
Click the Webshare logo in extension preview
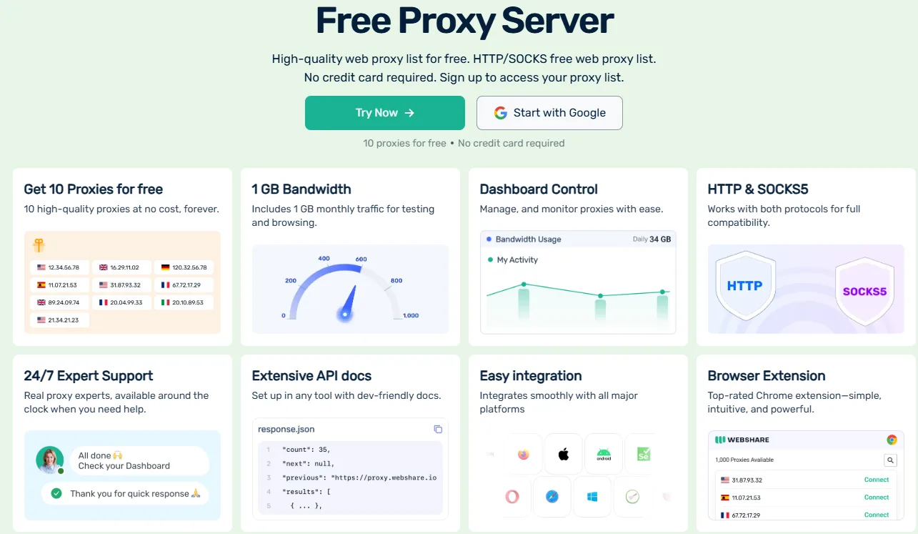[x=742, y=440]
